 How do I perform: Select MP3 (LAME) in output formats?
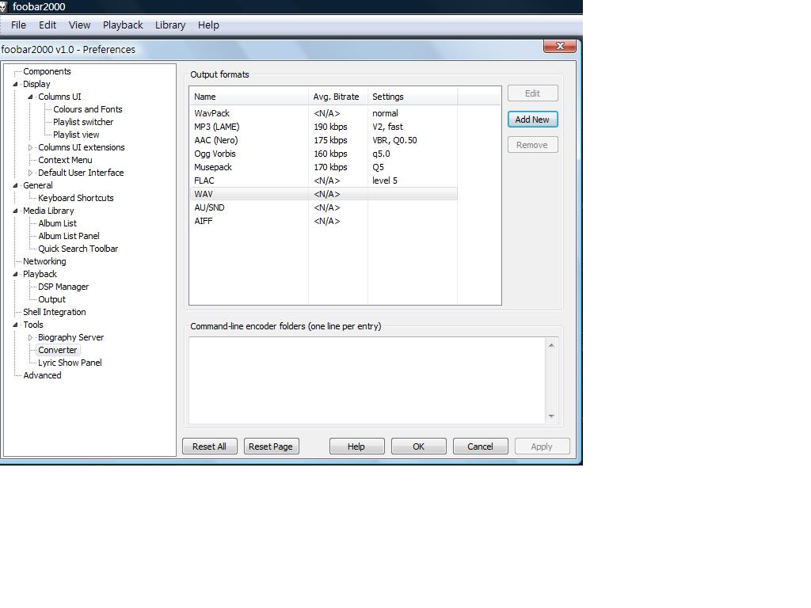pos(216,127)
